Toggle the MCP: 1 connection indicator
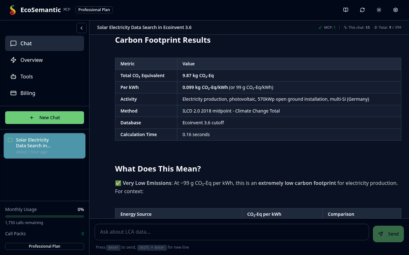409x255 pixels. click(327, 27)
